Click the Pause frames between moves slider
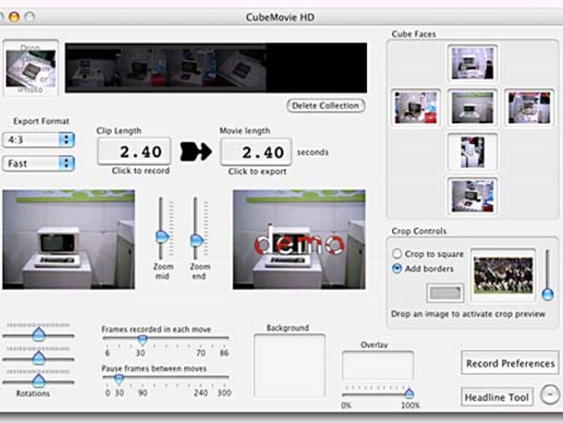This screenshot has width=563, height=423. tap(165, 378)
